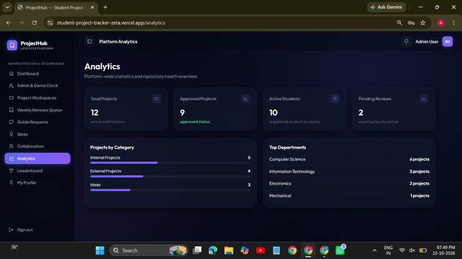Click the Total Projects value 12
Image resolution: width=462 pixels, height=259 pixels.
click(x=95, y=113)
